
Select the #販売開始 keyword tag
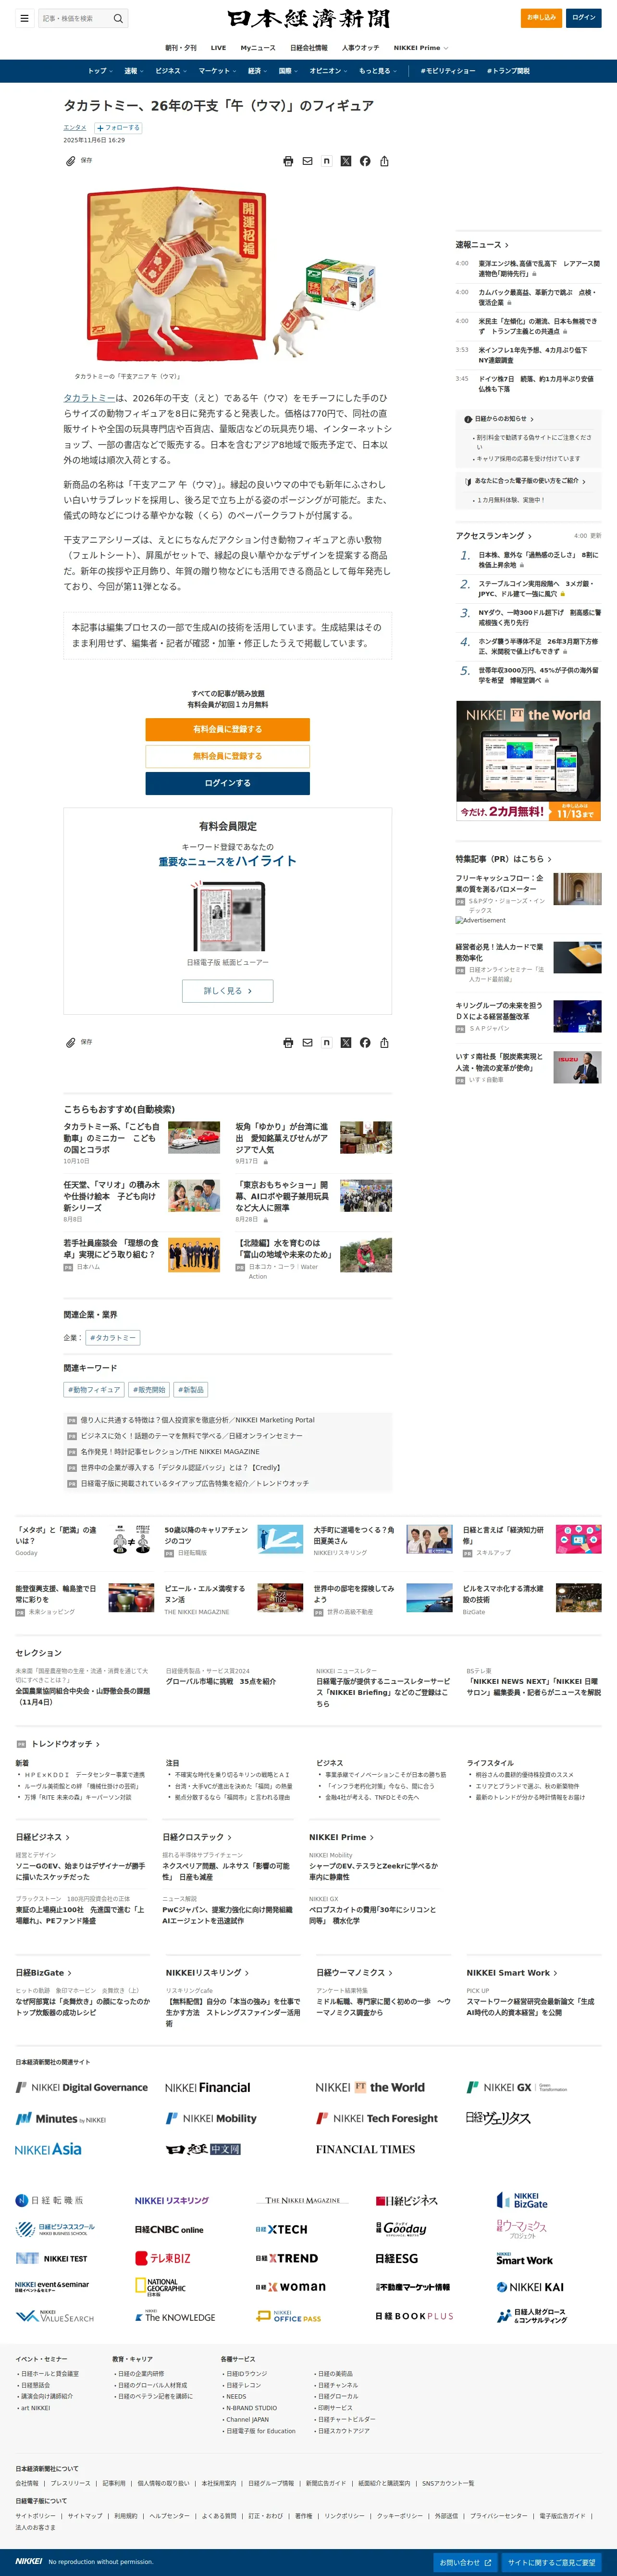click(149, 1389)
